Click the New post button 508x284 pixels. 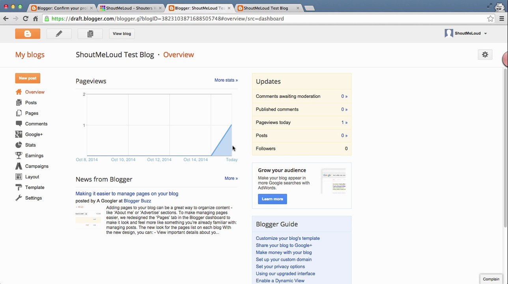28,78
